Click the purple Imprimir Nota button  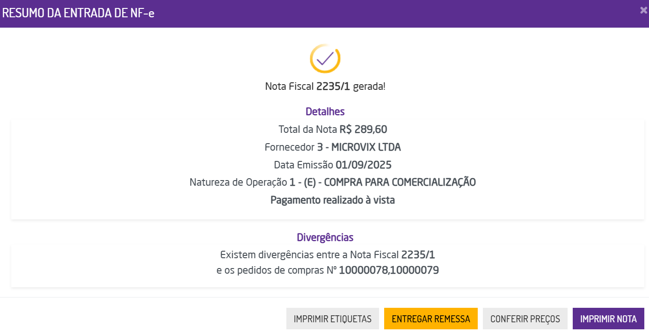tap(608, 319)
